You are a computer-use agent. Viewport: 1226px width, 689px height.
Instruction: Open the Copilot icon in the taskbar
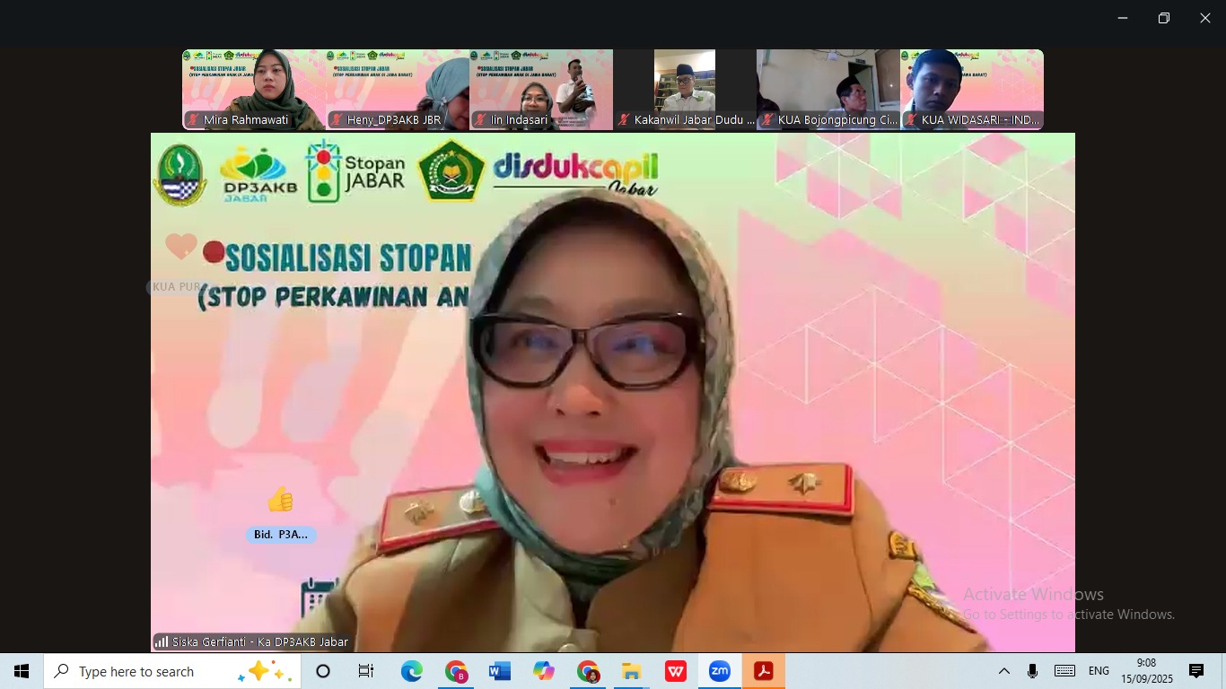pos(544,671)
